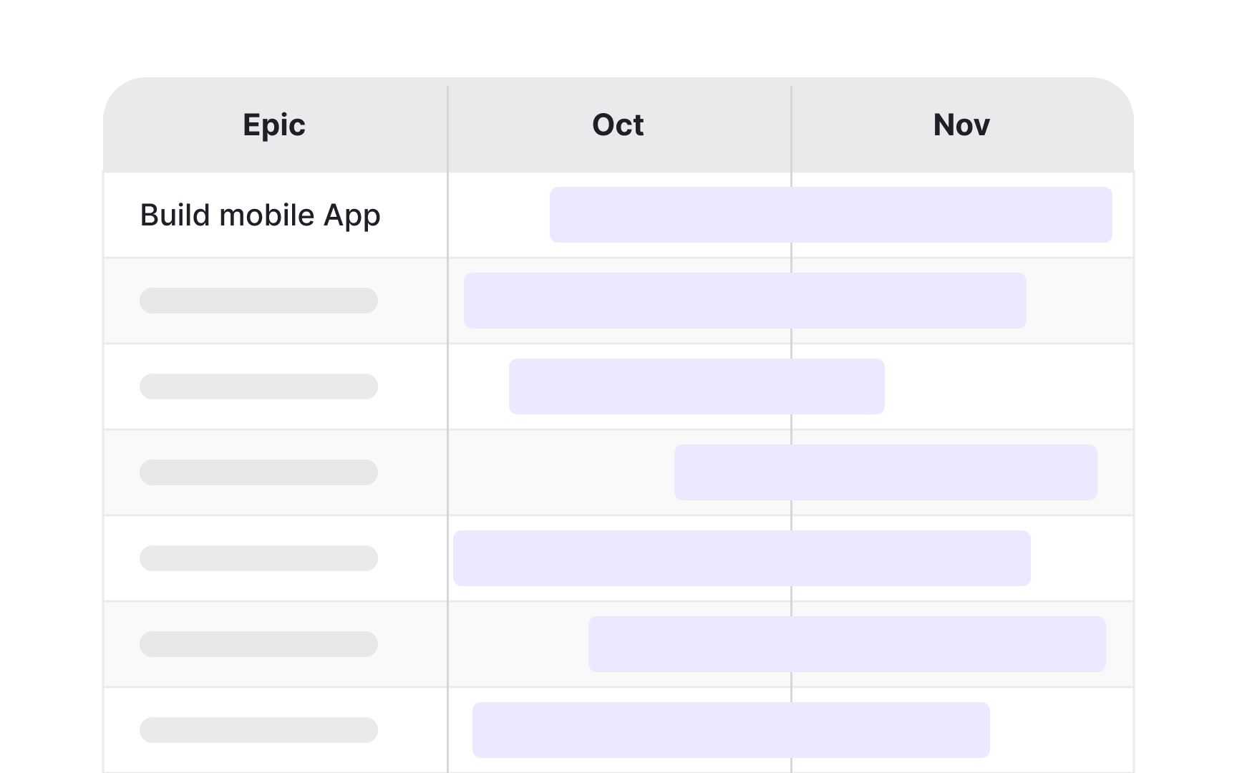Click the Build mobile App timeline bar
This screenshot has height=773, width=1237.
tap(830, 215)
